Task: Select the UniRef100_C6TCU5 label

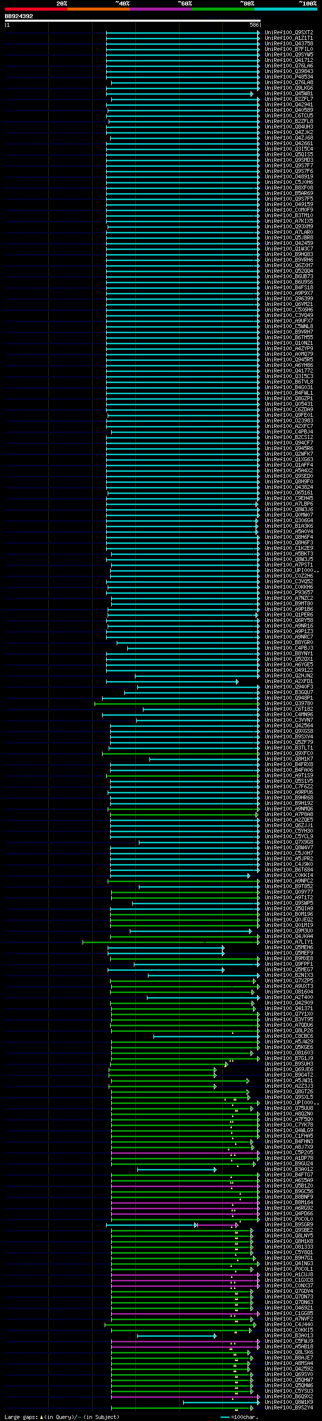Action: 288,116
